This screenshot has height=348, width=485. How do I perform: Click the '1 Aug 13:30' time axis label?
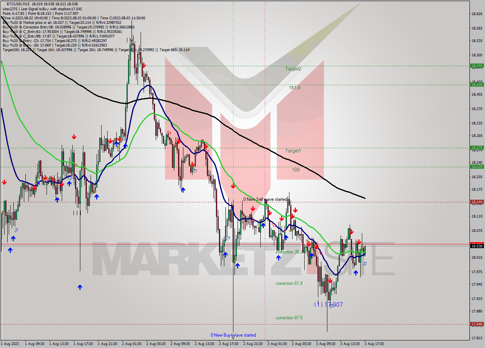[59, 344]
